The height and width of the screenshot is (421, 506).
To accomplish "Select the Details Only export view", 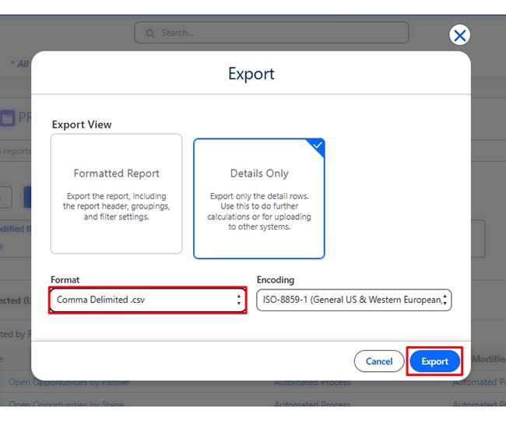I will point(258,198).
